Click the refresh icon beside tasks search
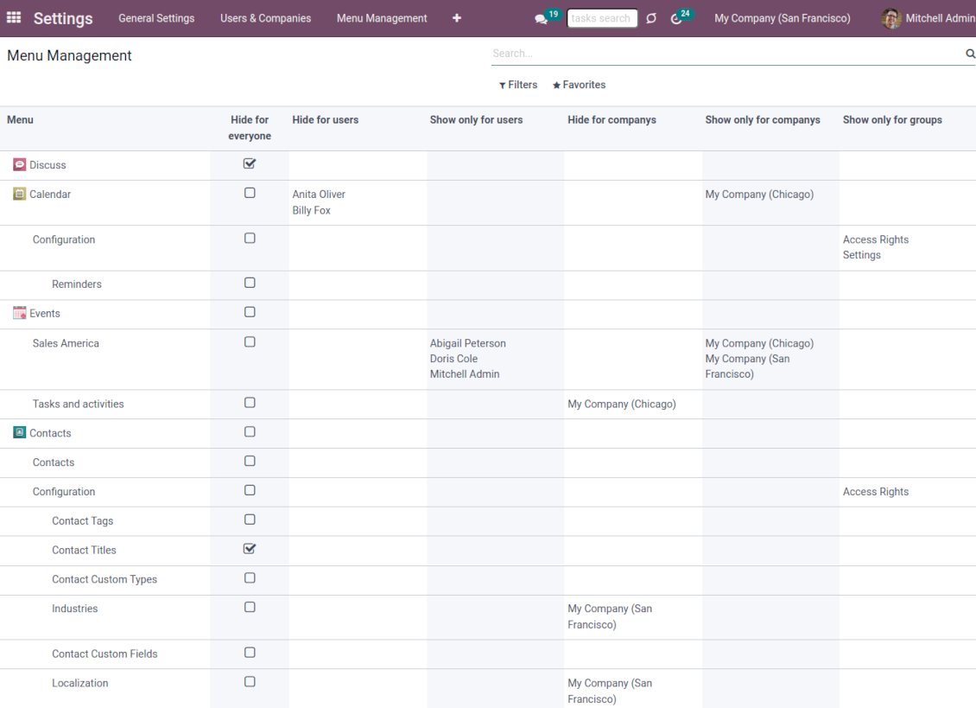 pyautogui.click(x=651, y=18)
